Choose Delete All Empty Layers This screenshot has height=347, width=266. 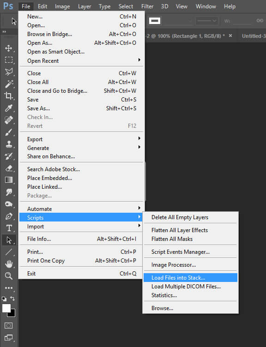coord(190,217)
